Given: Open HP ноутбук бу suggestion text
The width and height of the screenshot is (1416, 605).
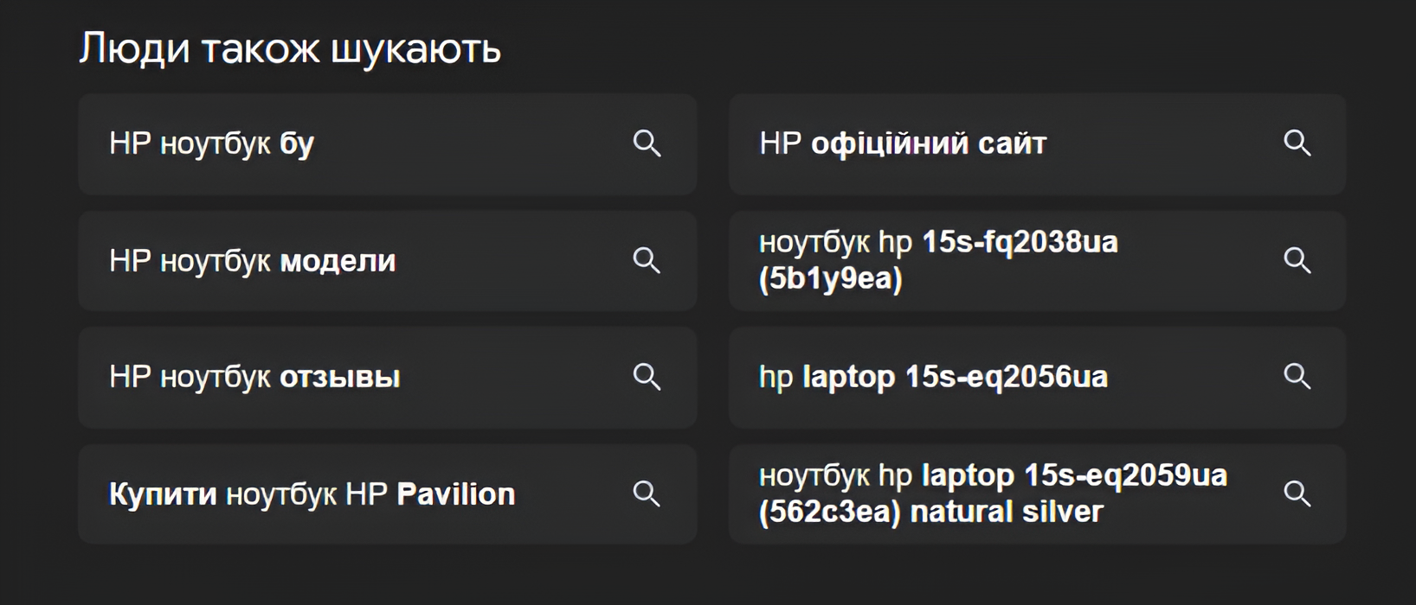Looking at the screenshot, I should tap(211, 144).
